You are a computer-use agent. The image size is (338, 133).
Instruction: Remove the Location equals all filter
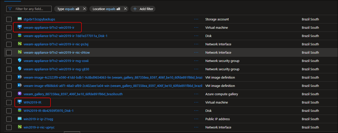pos(125,9)
